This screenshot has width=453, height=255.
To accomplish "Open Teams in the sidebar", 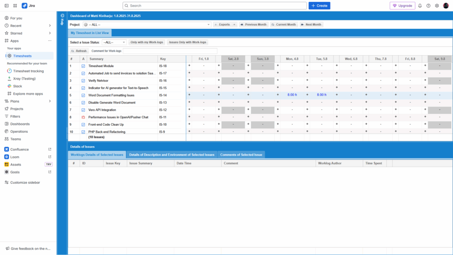I will click(15, 139).
